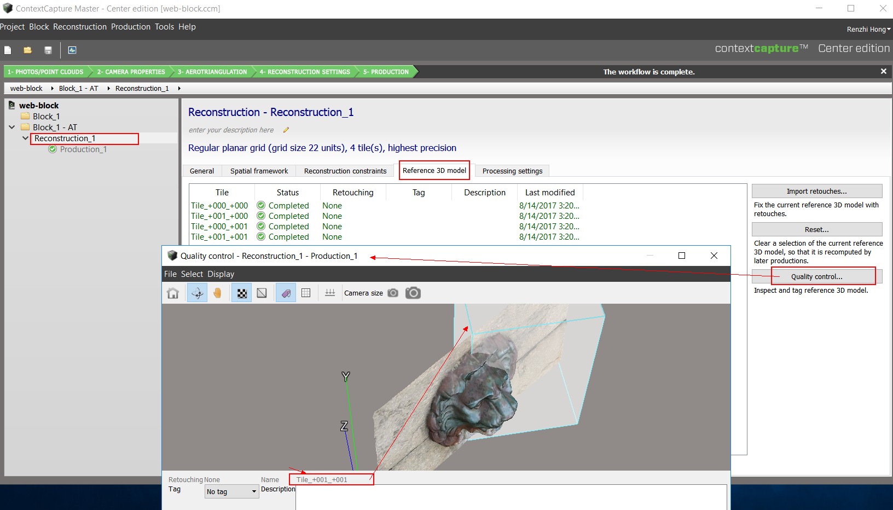Reset view with the Home icon

click(x=173, y=293)
